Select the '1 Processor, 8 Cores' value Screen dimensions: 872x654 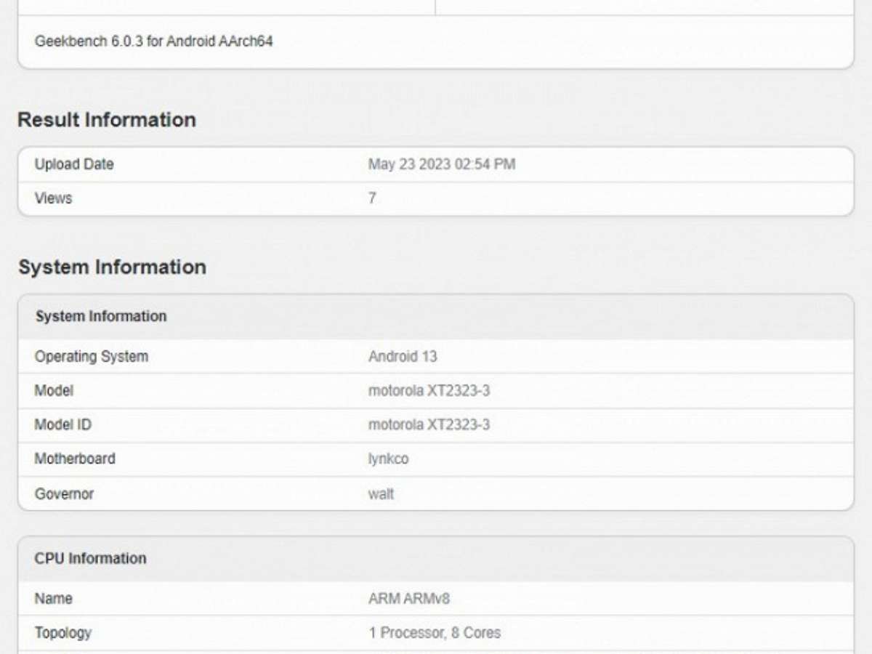click(435, 633)
